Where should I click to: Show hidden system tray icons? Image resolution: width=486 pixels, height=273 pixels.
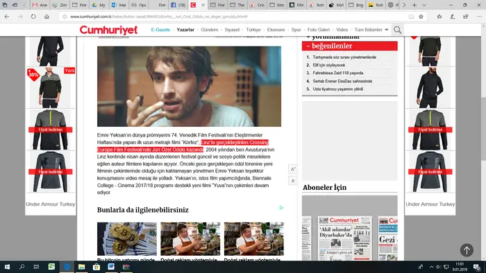click(431, 267)
